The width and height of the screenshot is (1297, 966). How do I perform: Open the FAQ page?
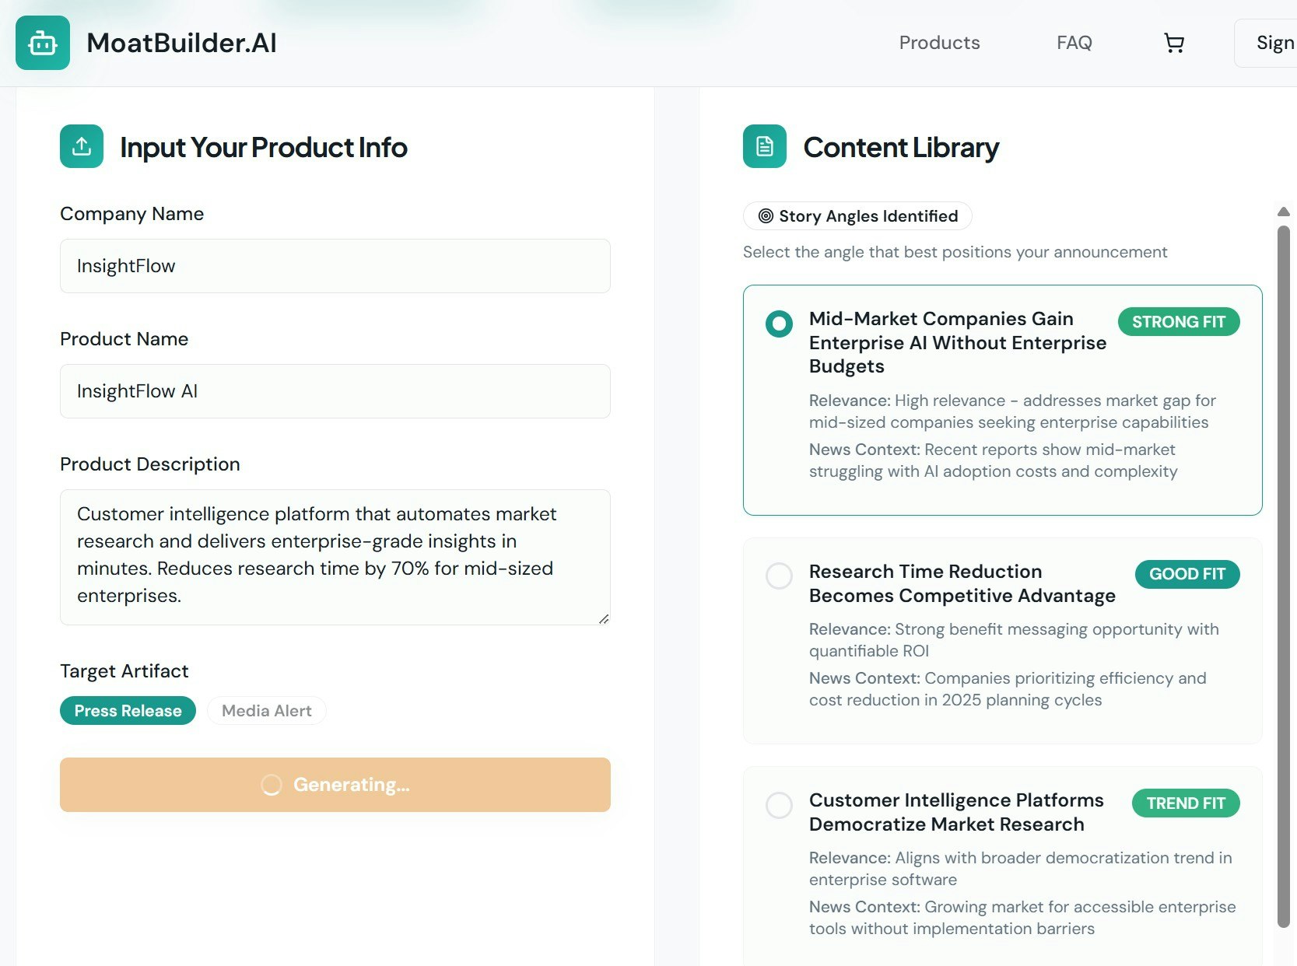[1074, 43]
